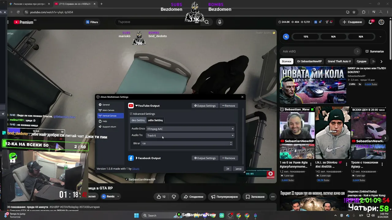Go to YouTube Premium home logo
Image resolution: width=392 pixels, height=220 pixels.
pyautogui.click(x=23, y=22)
